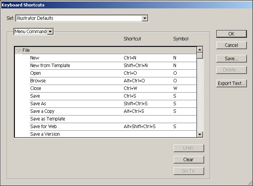Screen dimensions: 253x186
Task: Click the Alt+Ctrl+O shortcut cell
Action: 134,81
